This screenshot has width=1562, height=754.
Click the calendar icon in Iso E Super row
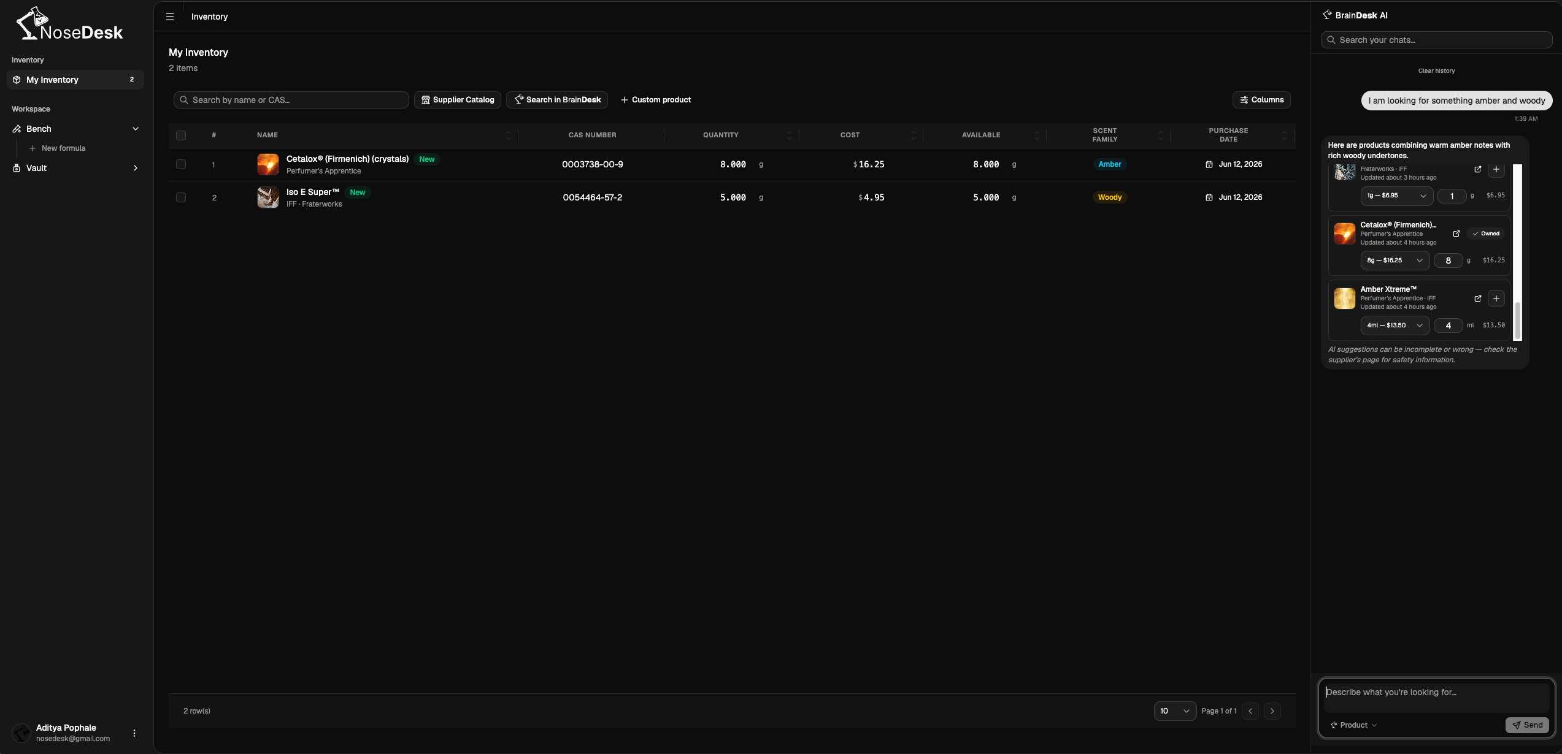[x=1209, y=197]
